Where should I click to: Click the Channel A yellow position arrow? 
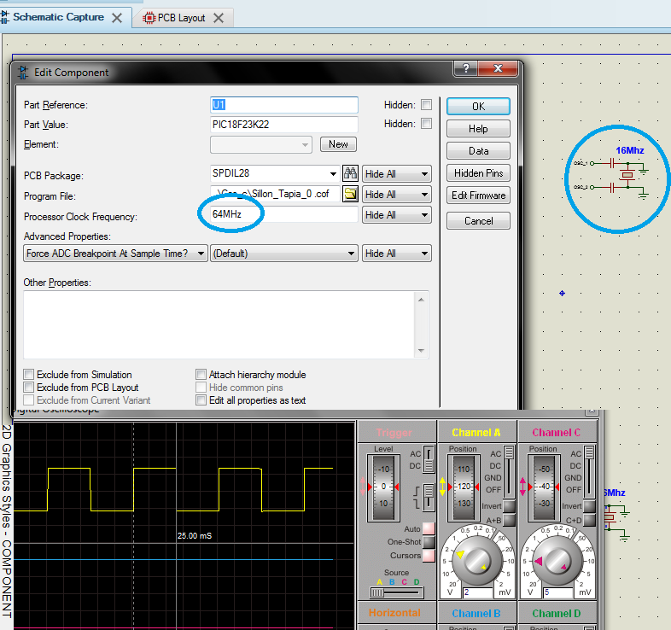tap(443, 487)
